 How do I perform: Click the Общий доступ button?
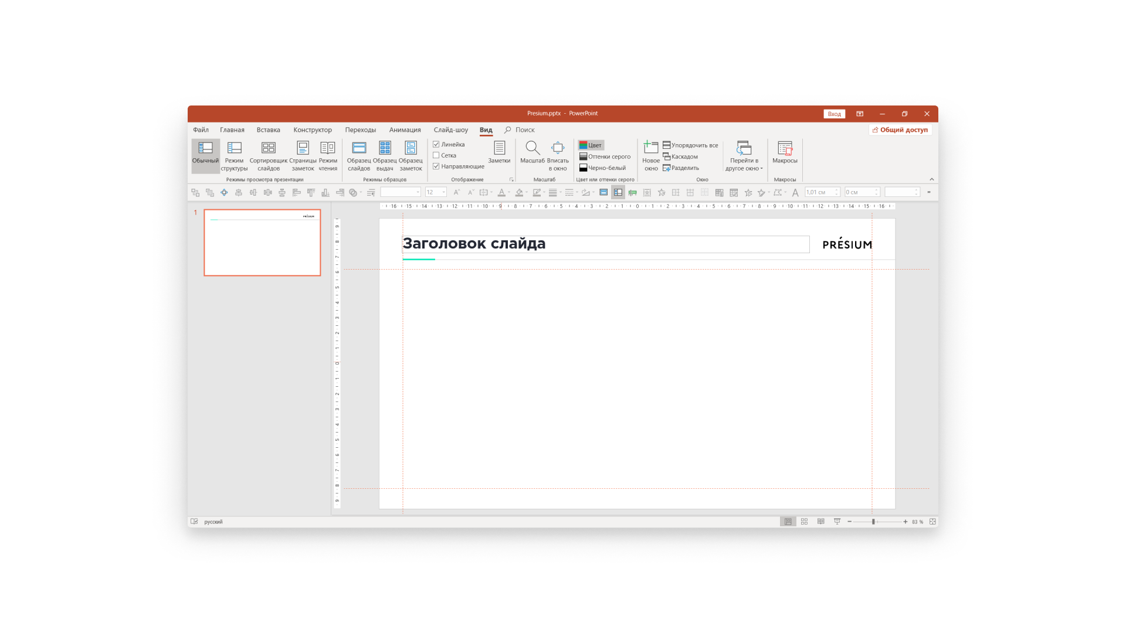click(900, 130)
